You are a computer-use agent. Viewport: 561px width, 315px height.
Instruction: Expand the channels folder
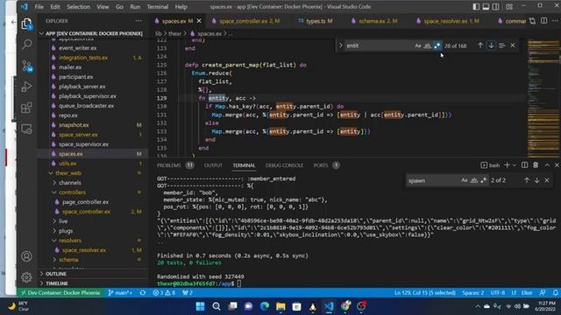click(x=70, y=183)
